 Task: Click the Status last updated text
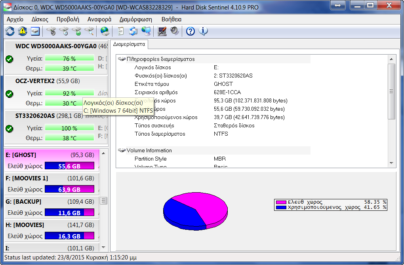click(x=71, y=257)
